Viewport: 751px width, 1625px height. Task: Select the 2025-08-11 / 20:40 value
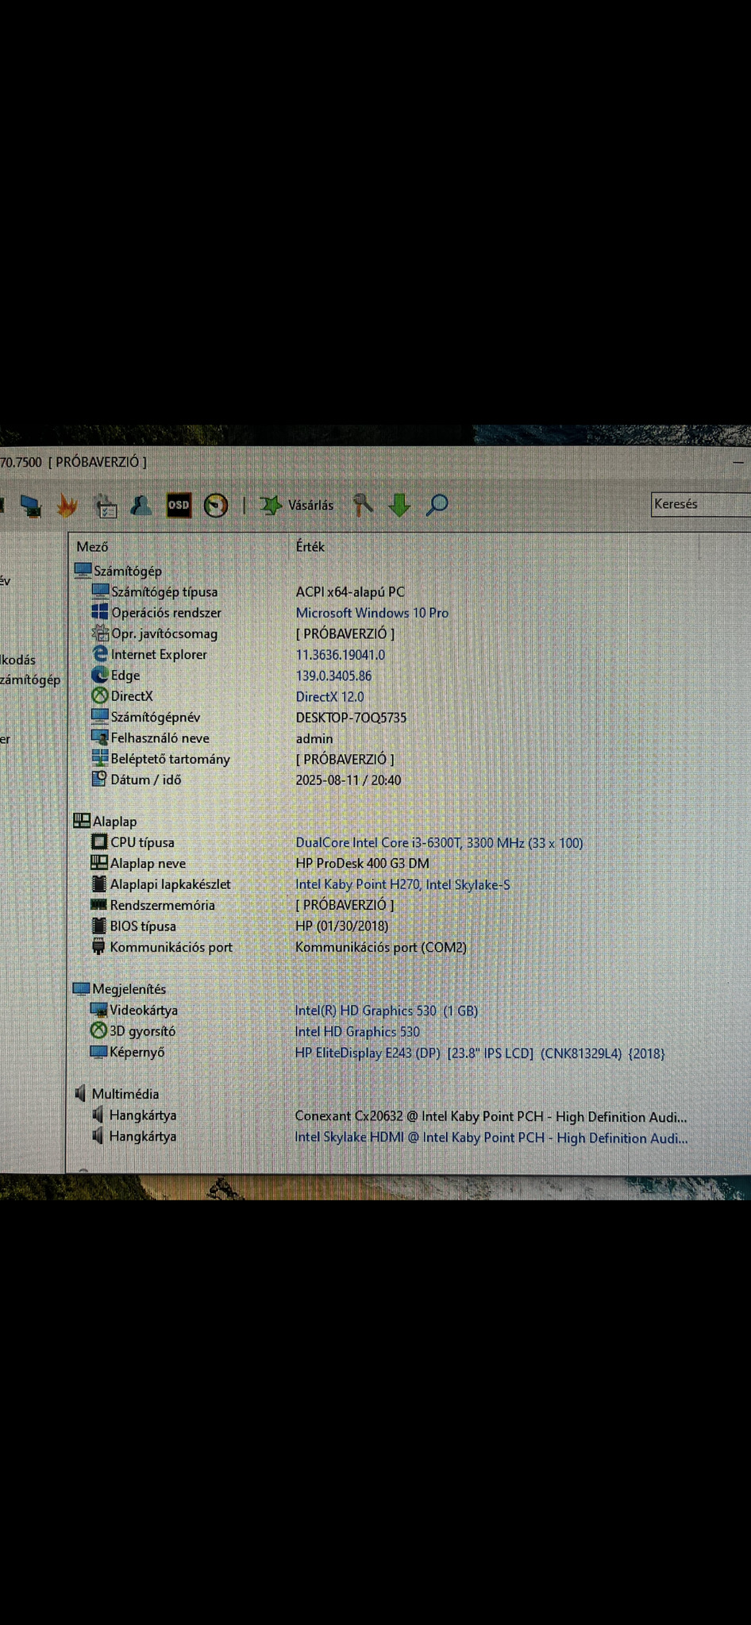click(x=349, y=780)
